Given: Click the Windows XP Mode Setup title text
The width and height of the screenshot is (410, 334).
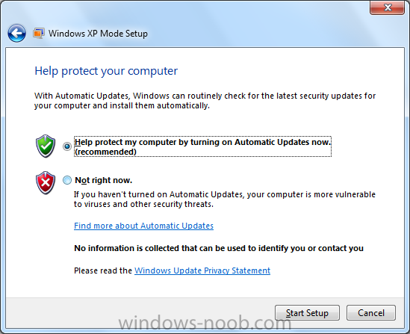Looking at the screenshot, I should [x=98, y=34].
